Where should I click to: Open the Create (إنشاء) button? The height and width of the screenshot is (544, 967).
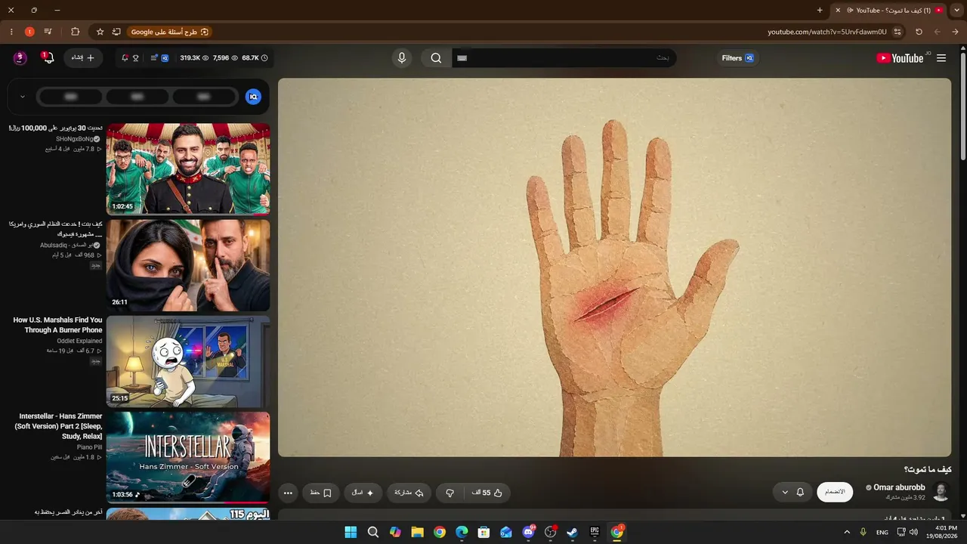click(x=83, y=58)
